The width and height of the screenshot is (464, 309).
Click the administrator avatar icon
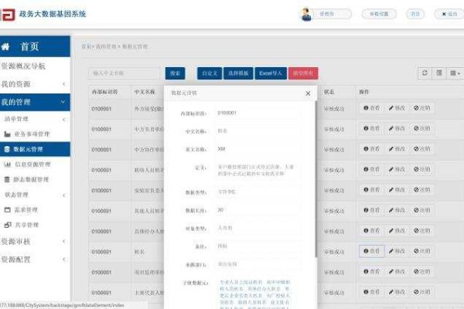coord(305,14)
